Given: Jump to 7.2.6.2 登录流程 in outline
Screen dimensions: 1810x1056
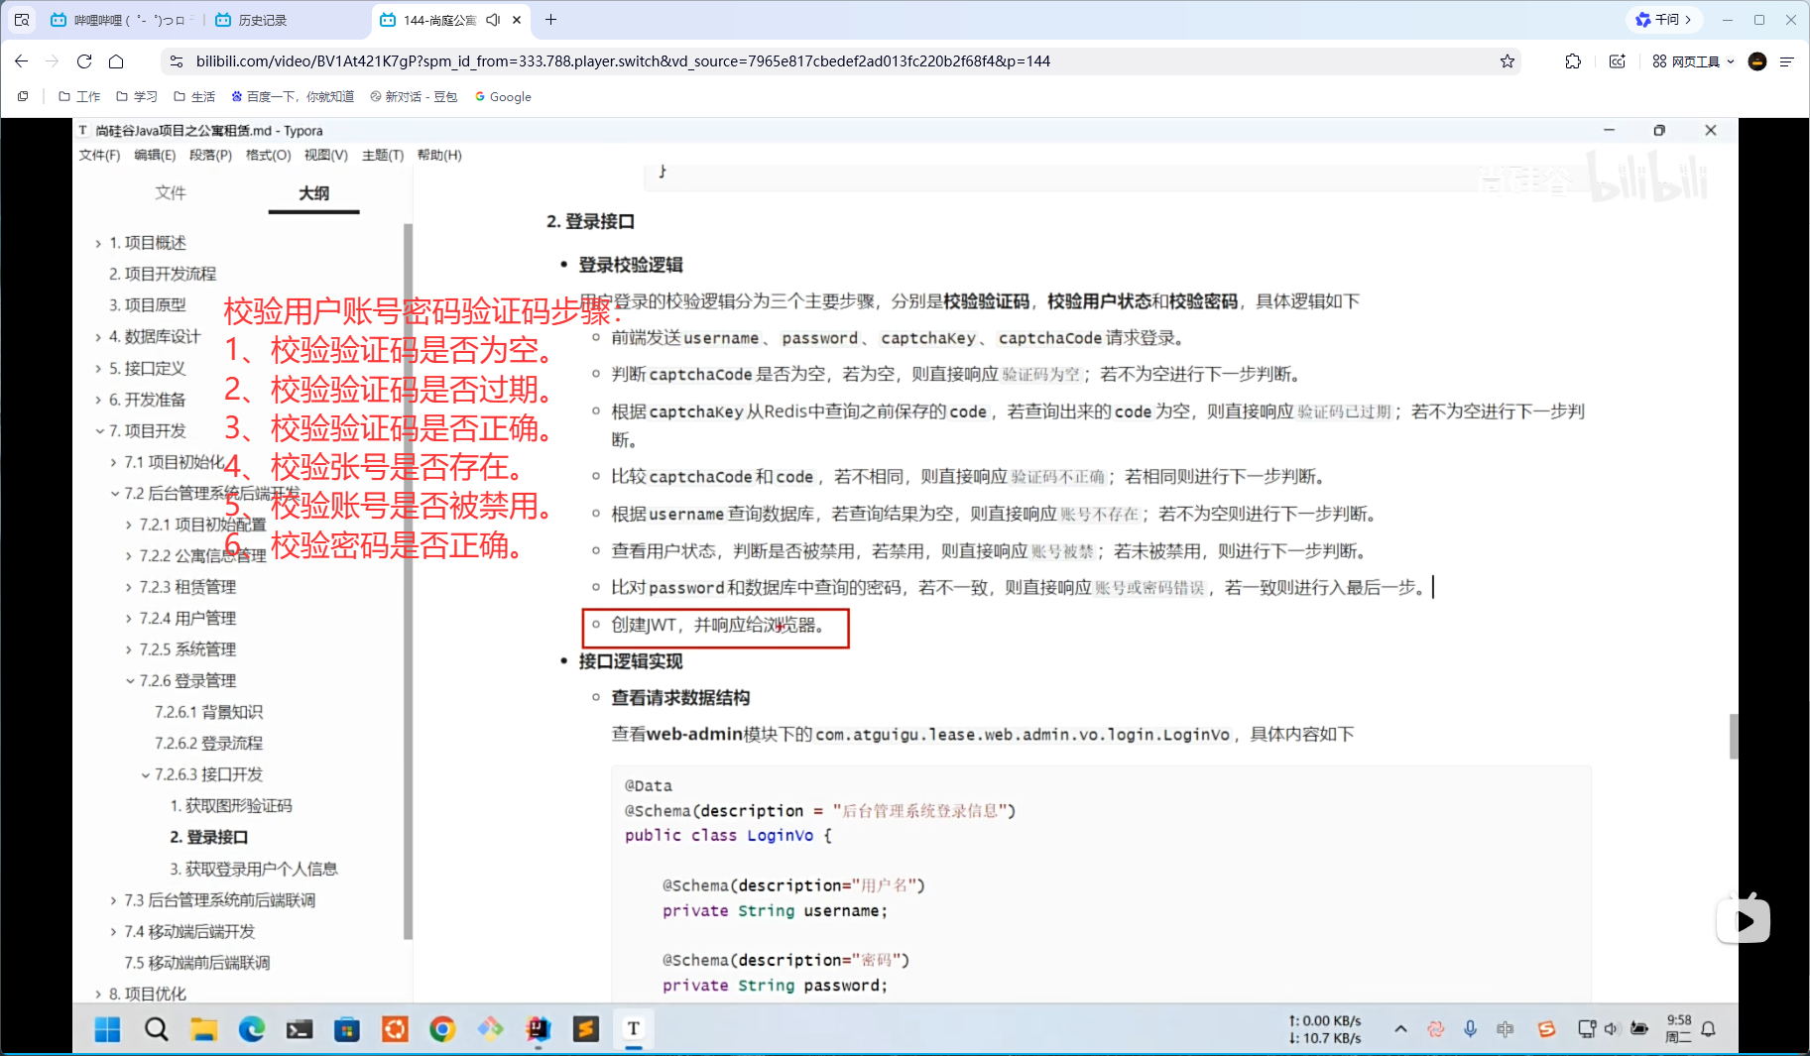Looking at the screenshot, I should coord(208,744).
